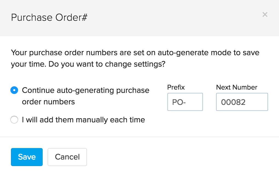Save the purchase order number settings
This screenshot has width=279, height=177.
27,157
